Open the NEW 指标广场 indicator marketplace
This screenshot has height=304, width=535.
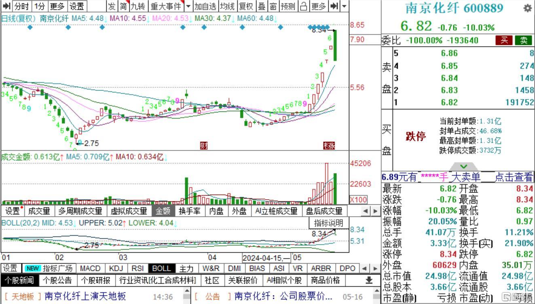pos(49,268)
